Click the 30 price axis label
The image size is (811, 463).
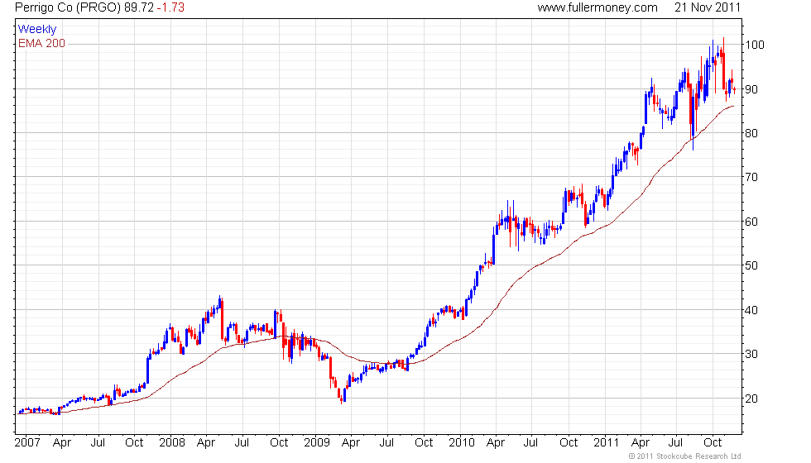click(751, 354)
